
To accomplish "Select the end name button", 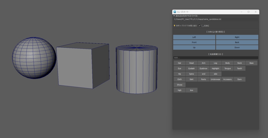I will [x=203, y=74].
